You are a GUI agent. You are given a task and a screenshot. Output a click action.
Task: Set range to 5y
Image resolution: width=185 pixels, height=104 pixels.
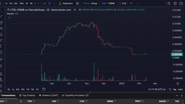point(9,89)
